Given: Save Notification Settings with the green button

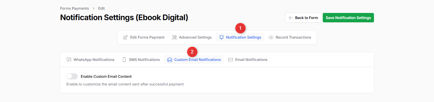Looking at the screenshot, I should (348, 18).
